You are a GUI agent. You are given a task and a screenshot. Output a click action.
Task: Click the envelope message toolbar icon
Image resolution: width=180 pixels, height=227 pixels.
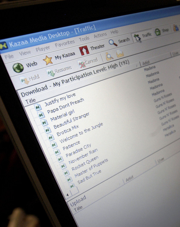120,53
